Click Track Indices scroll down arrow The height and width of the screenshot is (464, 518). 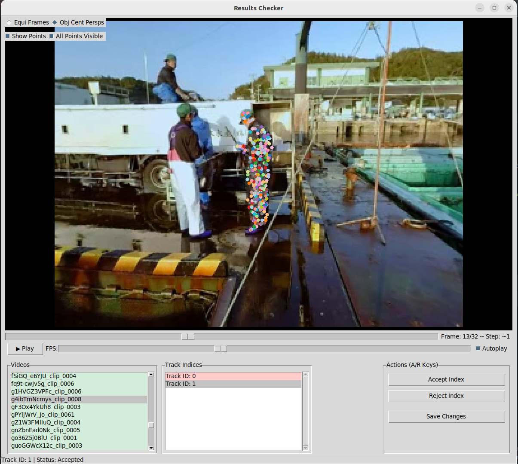tap(306, 448)
